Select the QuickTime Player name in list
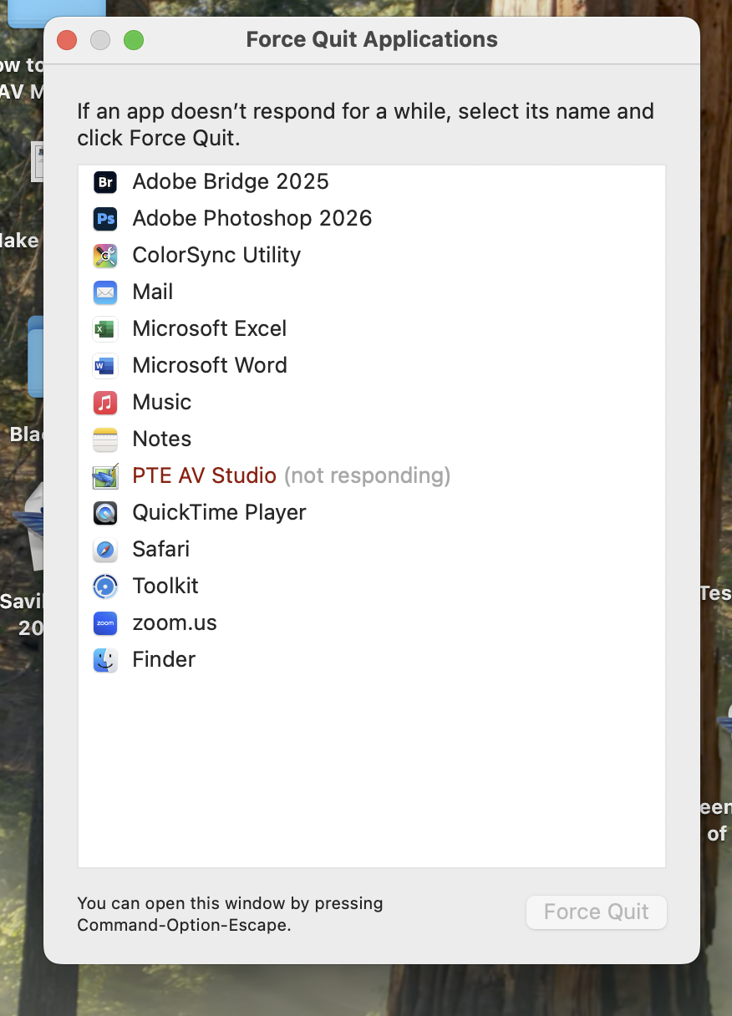732x1016 pixels. [x=219, y=513]
